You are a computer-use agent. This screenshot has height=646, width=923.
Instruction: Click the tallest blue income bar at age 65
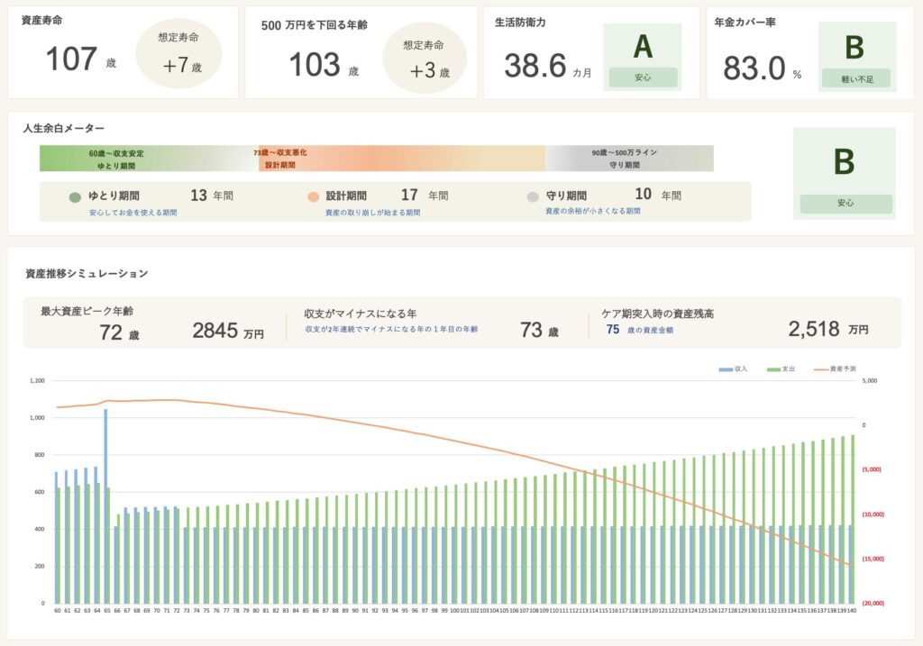(x=105, y=505)
